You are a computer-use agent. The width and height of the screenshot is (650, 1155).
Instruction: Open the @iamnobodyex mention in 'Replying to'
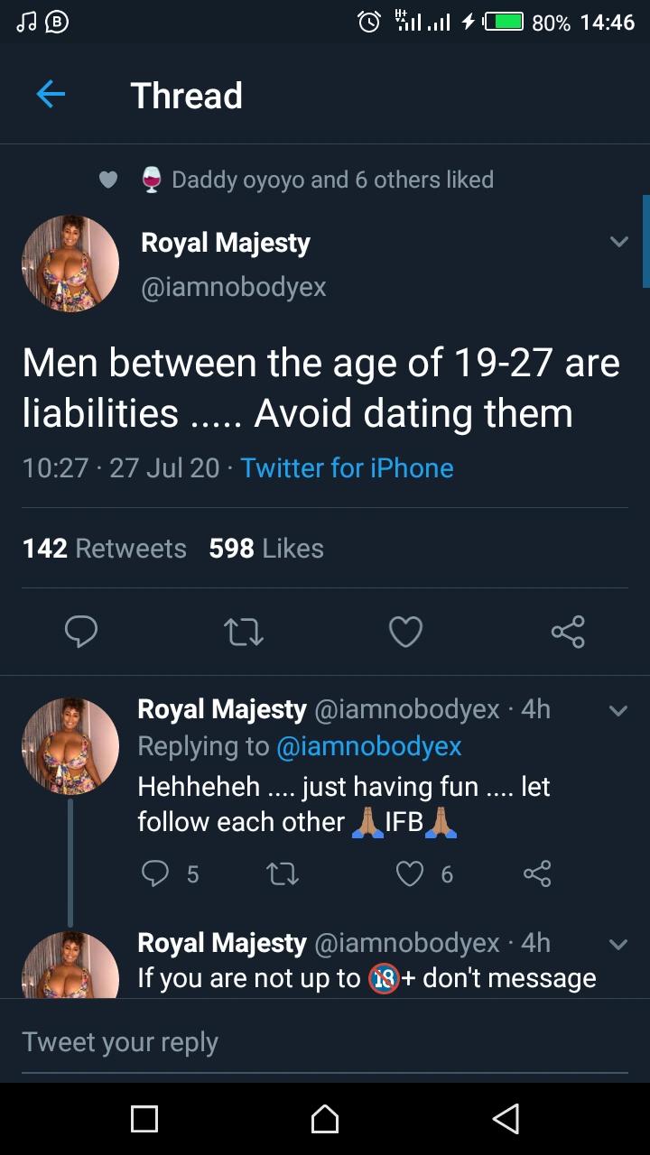click(x=368, y=746)
